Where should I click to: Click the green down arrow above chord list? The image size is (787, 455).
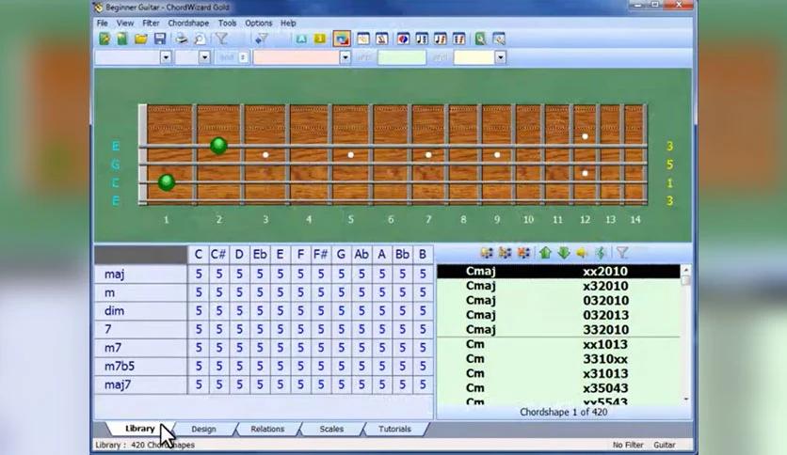(563, 253)
